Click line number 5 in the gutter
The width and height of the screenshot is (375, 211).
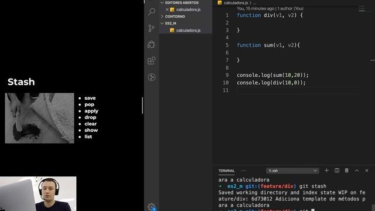227,45
